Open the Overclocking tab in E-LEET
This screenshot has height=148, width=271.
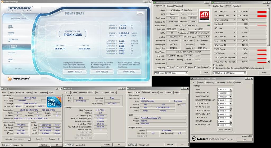(x=220, y=83)
